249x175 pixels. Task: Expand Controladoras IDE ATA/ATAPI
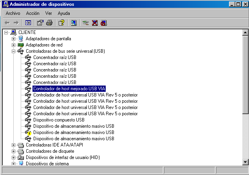[13, 145]
